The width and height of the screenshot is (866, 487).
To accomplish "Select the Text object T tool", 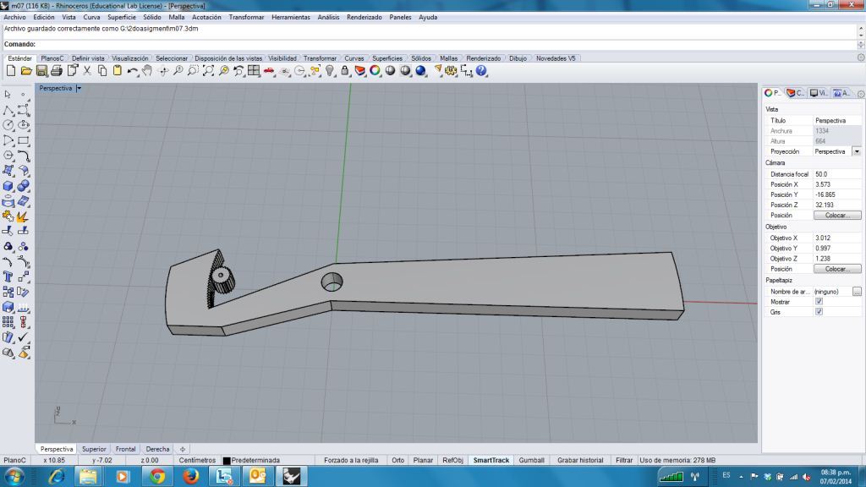I will click(8, 276).
